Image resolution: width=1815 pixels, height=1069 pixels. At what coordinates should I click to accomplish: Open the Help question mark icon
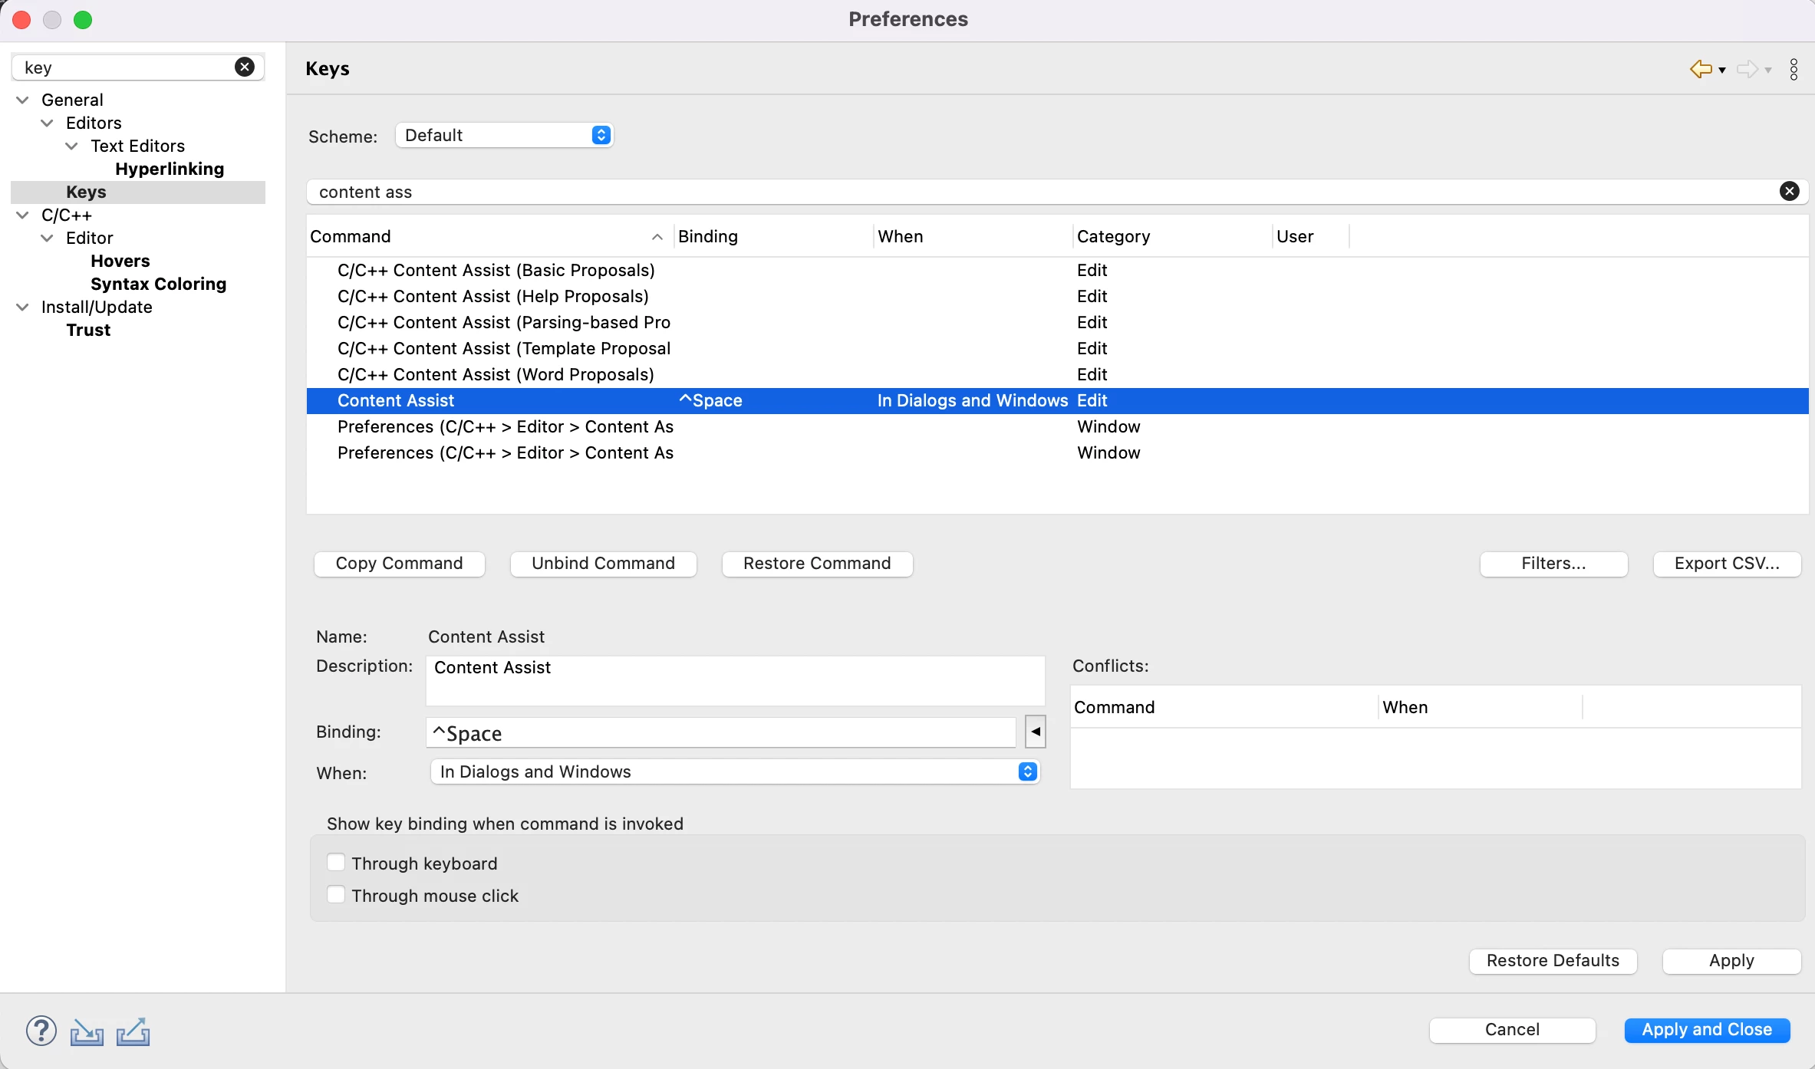[41, 1031]
